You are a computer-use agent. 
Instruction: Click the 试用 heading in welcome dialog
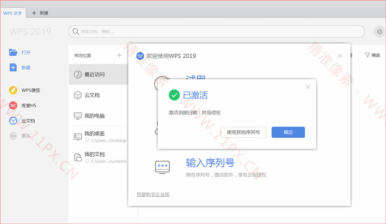(x=196, y=77)
